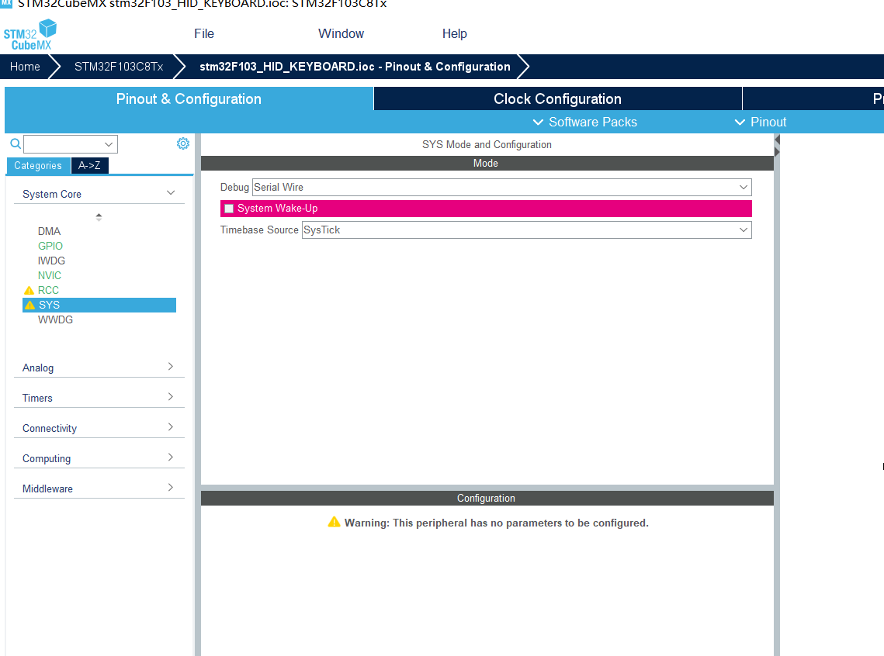
Task: Collapse the System Core category
Action: (99, 194)
